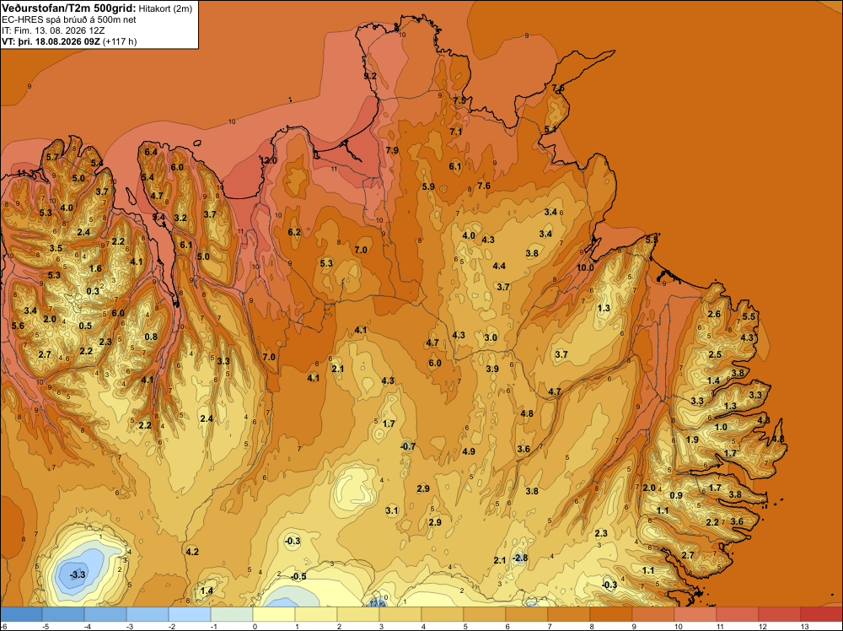Click the 6.2 temperature value

click(294, 232)
